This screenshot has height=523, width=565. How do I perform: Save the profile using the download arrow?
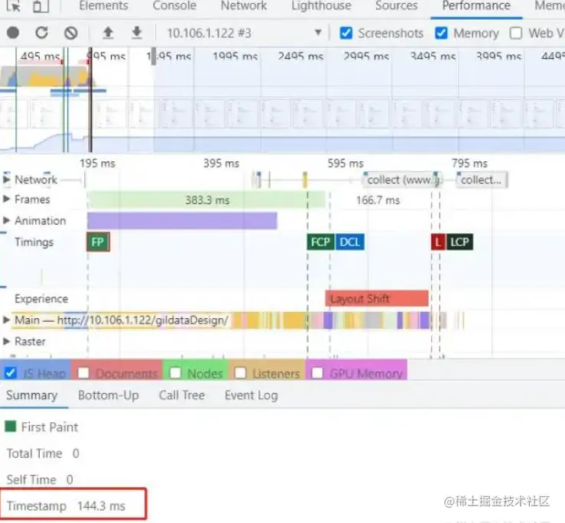pyautogui.click(x=137, y=33)
